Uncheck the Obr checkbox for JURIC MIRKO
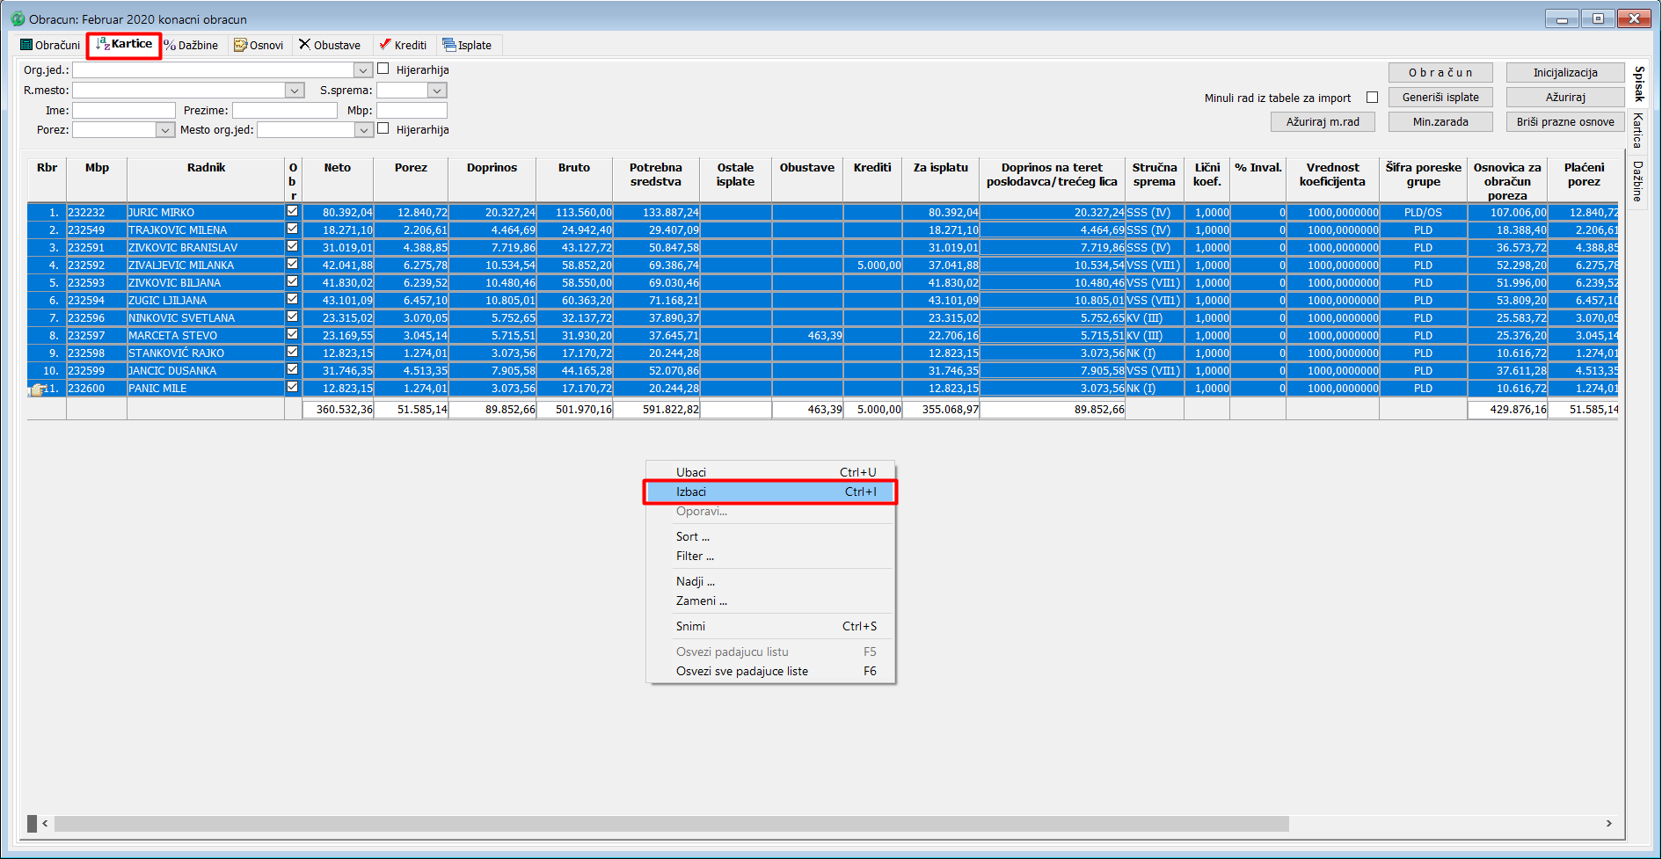This screenshot has height=859, width=1662. tap(292, 212)
